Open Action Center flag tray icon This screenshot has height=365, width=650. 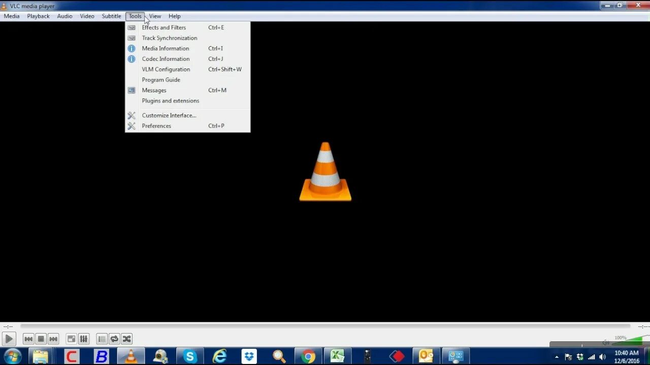[568, 357]
